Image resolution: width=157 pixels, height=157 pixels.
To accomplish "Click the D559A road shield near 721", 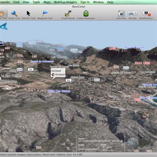I will pyautogui.click(x=74, y=50).
